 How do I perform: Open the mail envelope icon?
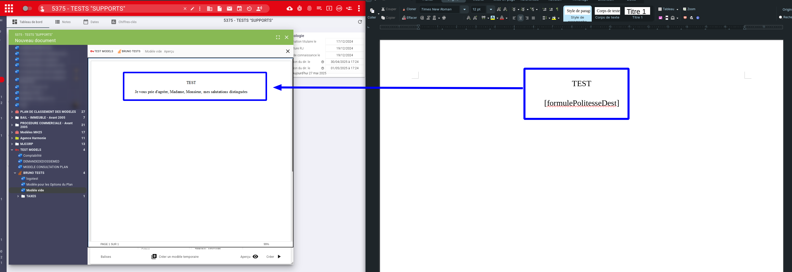tap(229, 9)
